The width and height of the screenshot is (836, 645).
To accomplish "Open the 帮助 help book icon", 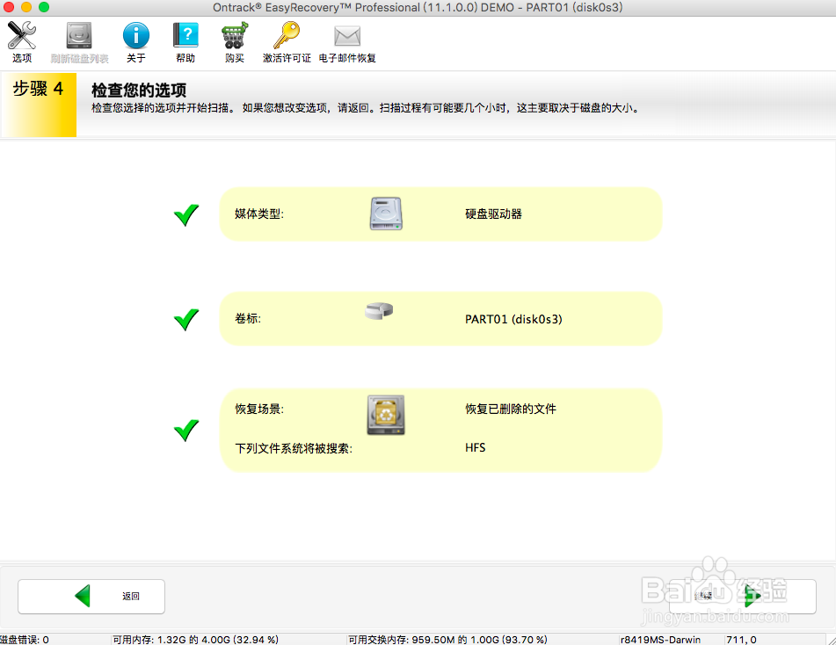I will click(x=185, y=36).
